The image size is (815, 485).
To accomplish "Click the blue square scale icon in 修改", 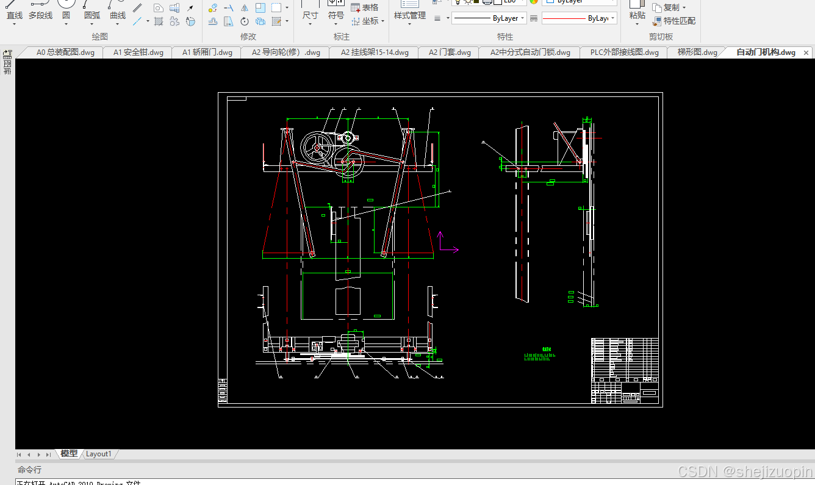I will [x=260, y=8].
